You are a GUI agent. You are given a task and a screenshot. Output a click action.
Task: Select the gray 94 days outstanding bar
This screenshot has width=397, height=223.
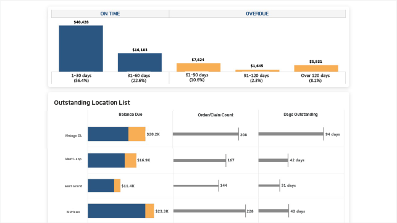tap(291, 134)
